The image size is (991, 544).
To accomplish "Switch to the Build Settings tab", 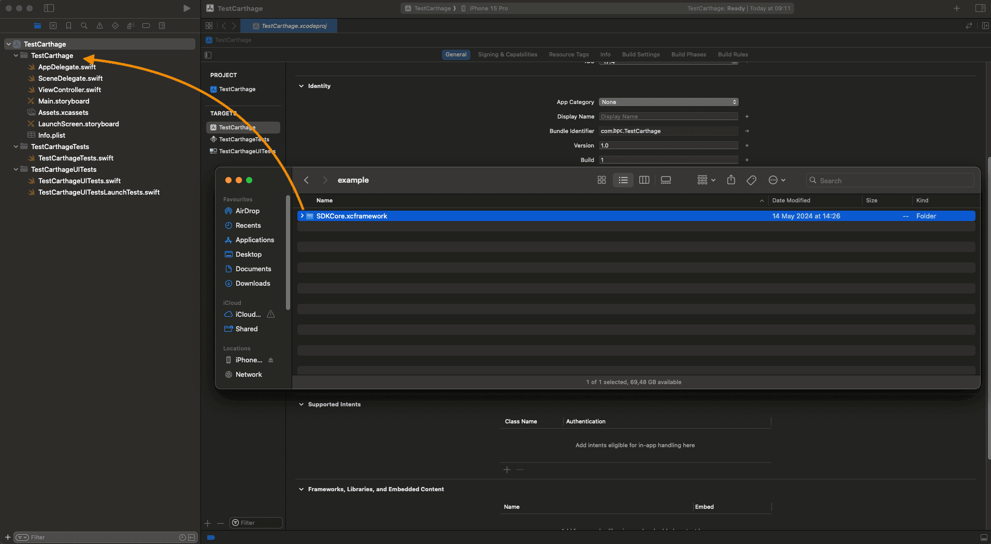I will [x=640, y=54].
